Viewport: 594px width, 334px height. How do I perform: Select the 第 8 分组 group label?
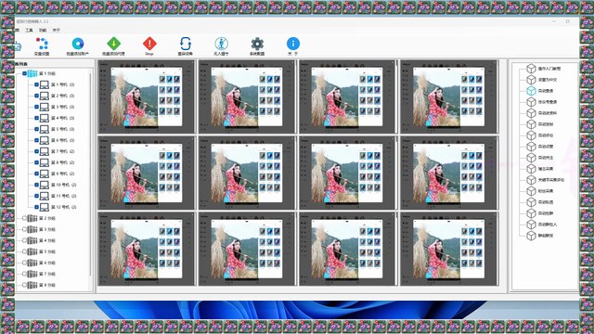tap(47, 285)
